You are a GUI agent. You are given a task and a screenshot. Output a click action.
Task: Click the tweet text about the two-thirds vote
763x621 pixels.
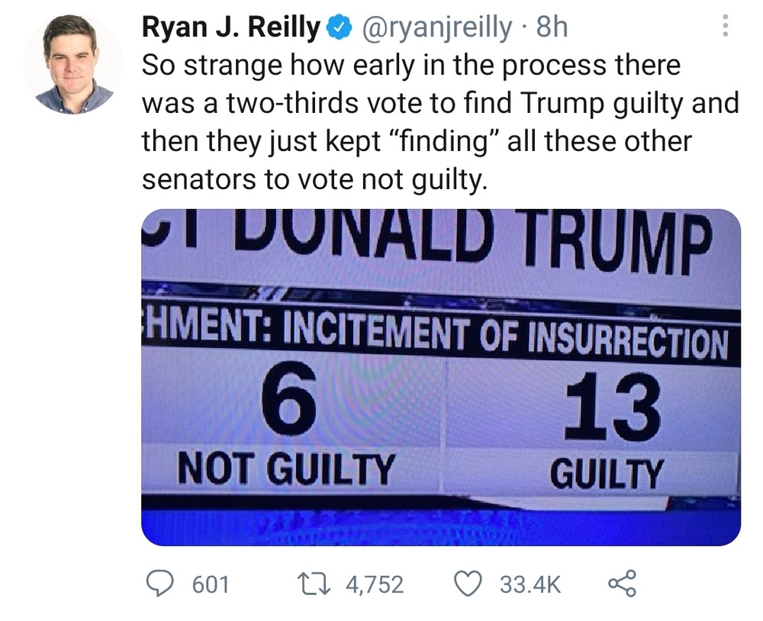coord(440,103)
